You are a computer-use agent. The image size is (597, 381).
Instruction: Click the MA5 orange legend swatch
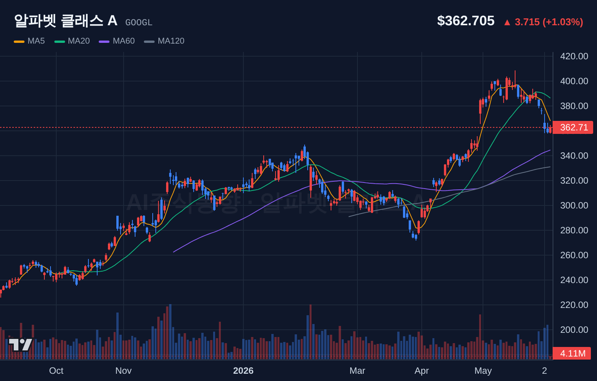[19, 41]
